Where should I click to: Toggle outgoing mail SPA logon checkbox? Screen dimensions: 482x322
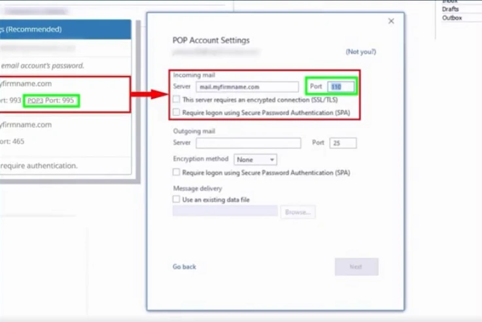[x=177, y=173]
